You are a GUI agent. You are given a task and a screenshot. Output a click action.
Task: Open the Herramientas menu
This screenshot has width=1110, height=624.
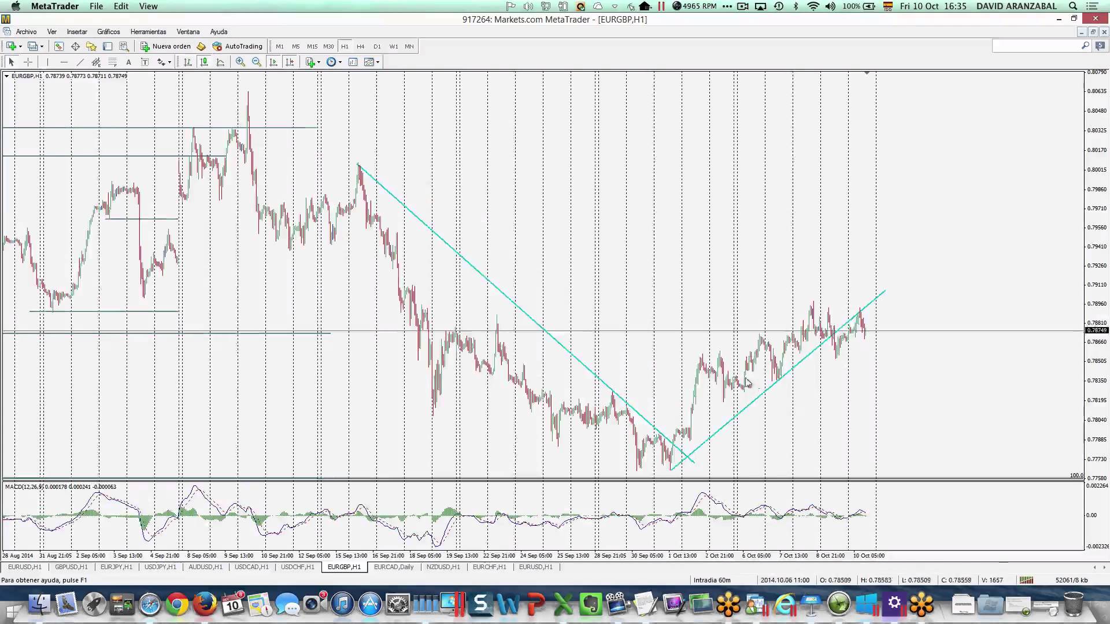click(148, 32)
